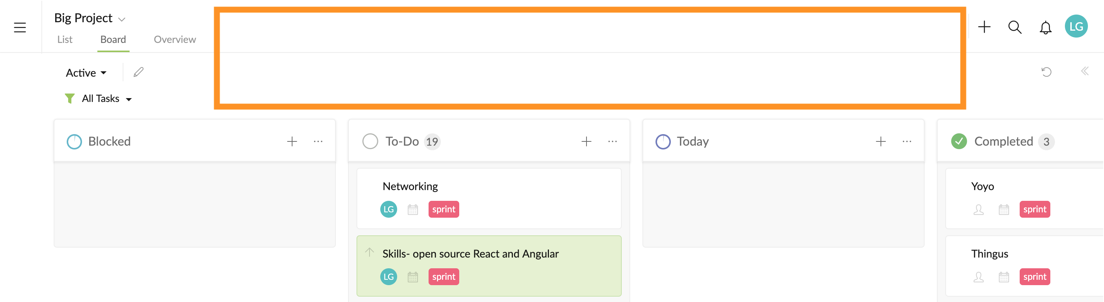
Task: Click the LG assignee avatar on Skills card
Action: [389, 277]
